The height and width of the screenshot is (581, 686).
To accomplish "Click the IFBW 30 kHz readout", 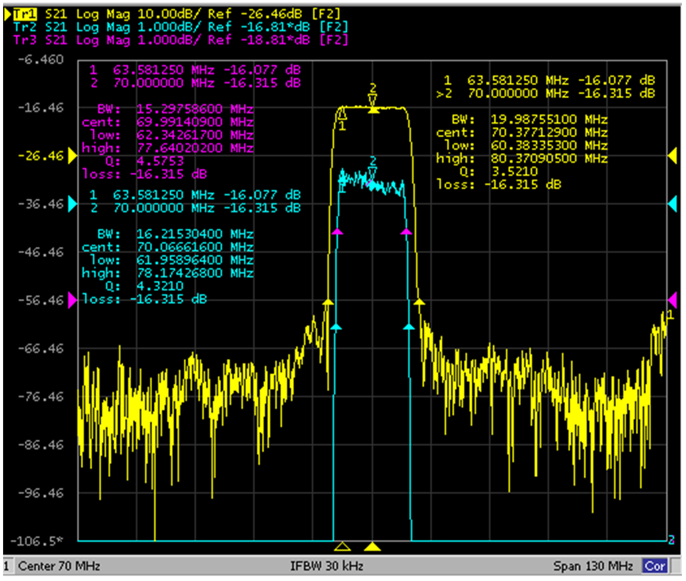I will (x=327, y=566).
